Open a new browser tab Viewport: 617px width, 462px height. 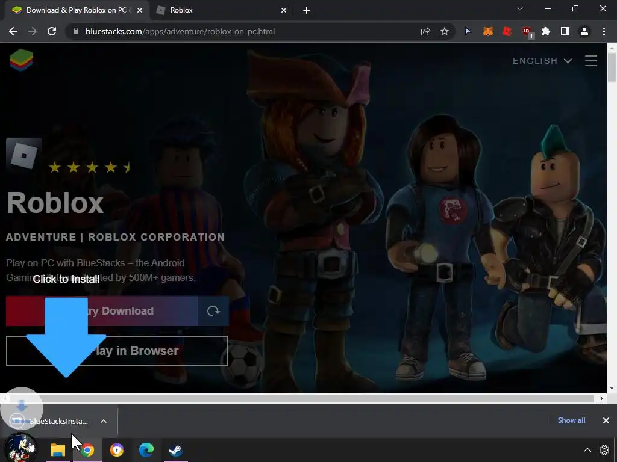click(307, 10)
